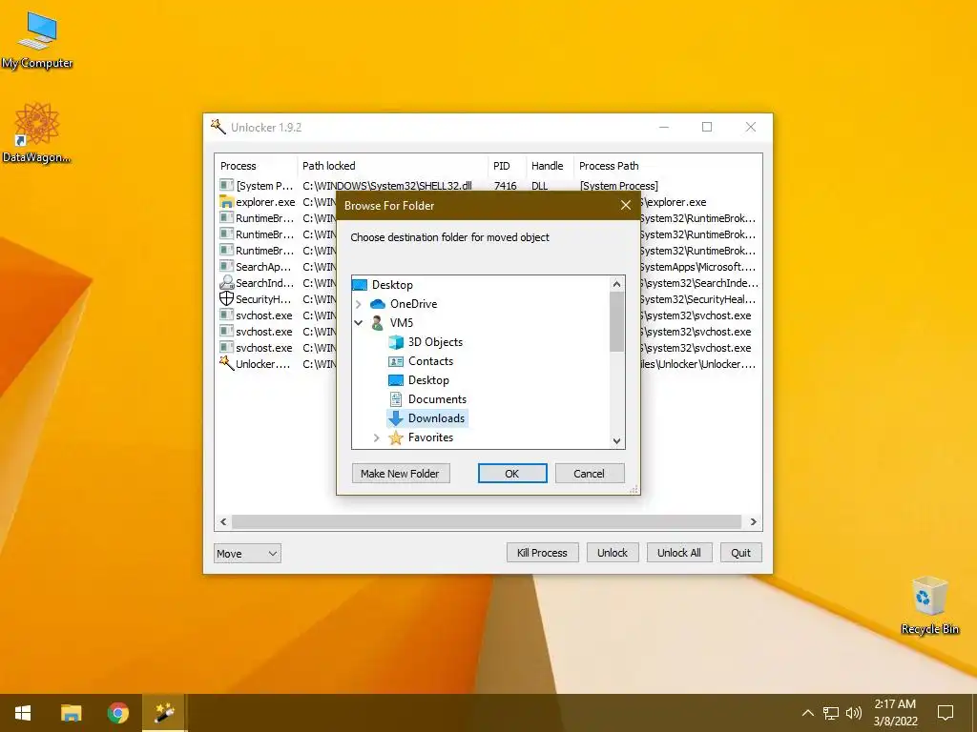The image size is (977, 732).
Task: Click the DLL handle cell
Action: [540, 186]
